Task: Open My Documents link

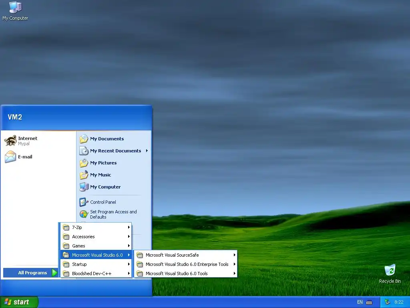Action: pyautogui.click(x=107, y=139)
